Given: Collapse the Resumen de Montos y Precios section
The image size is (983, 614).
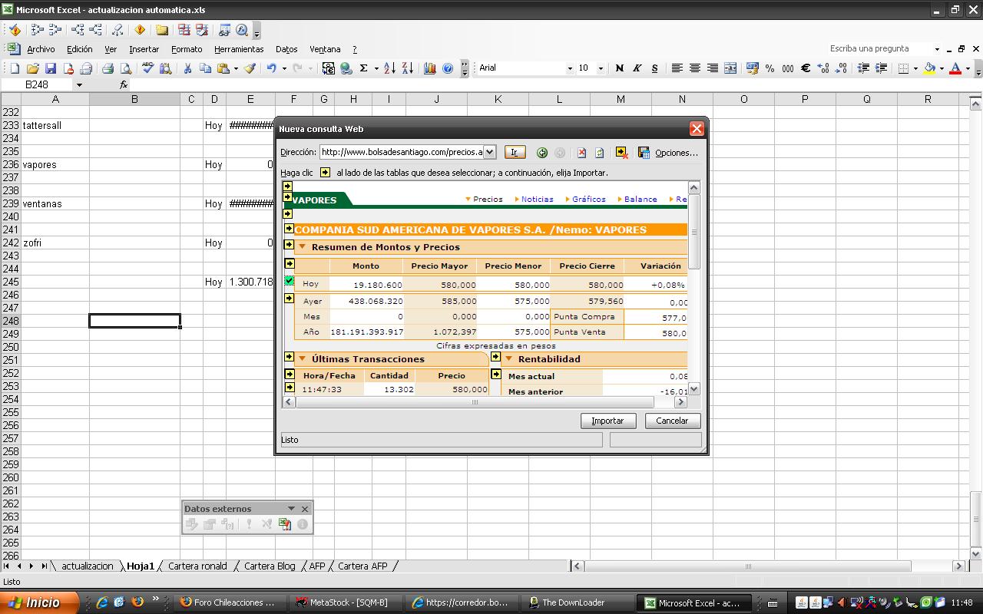Looking at the screenshot, I should [302, 247].
